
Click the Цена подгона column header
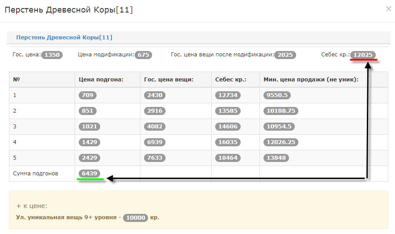tap(101, 79)
